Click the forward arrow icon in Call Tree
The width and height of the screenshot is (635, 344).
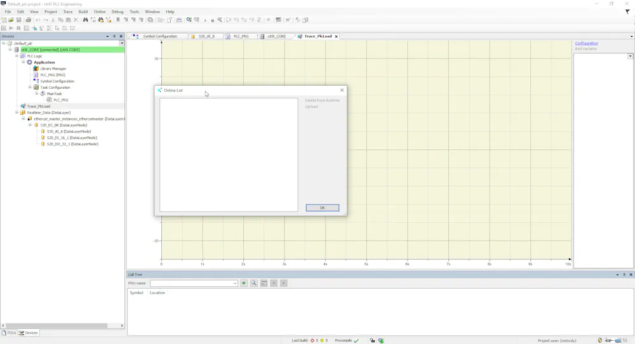(283, 283)
